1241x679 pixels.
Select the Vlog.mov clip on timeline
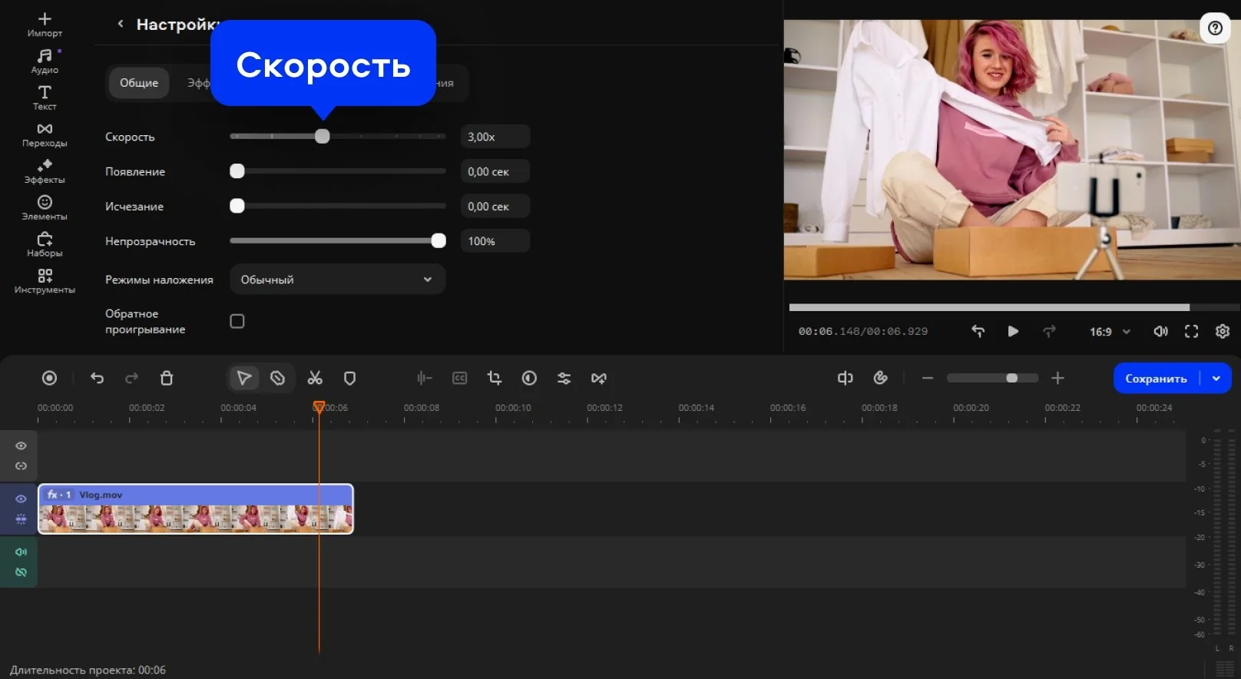[x=196, y=509]
